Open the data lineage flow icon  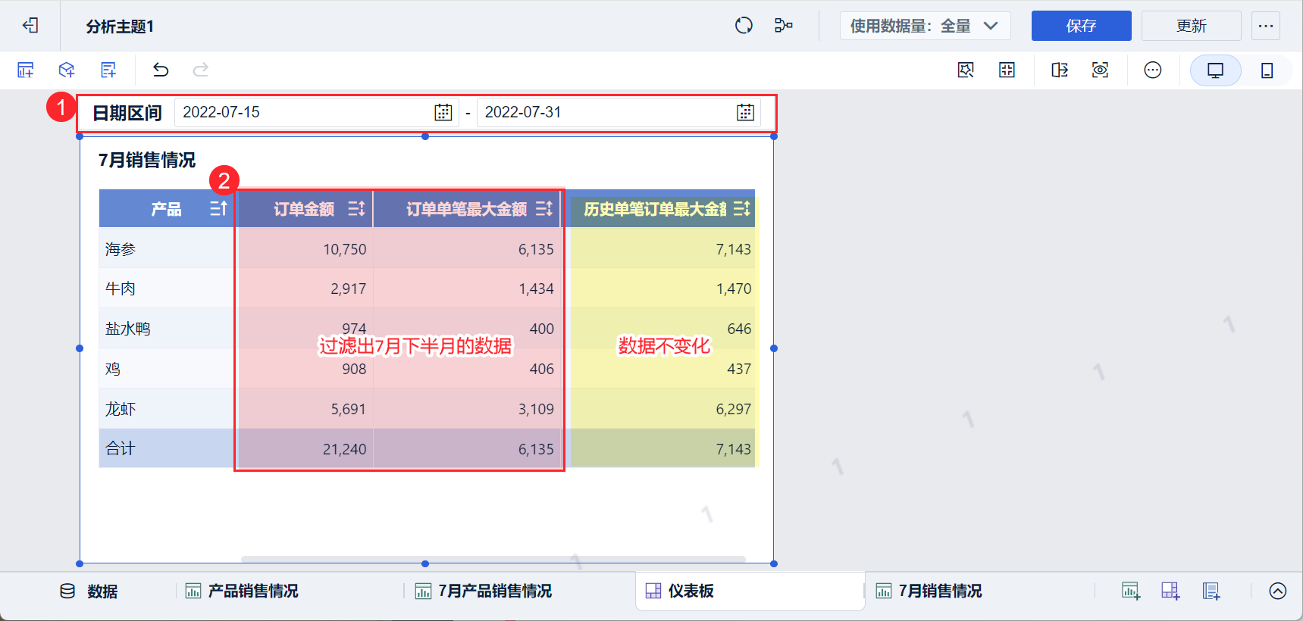point(783,26)
